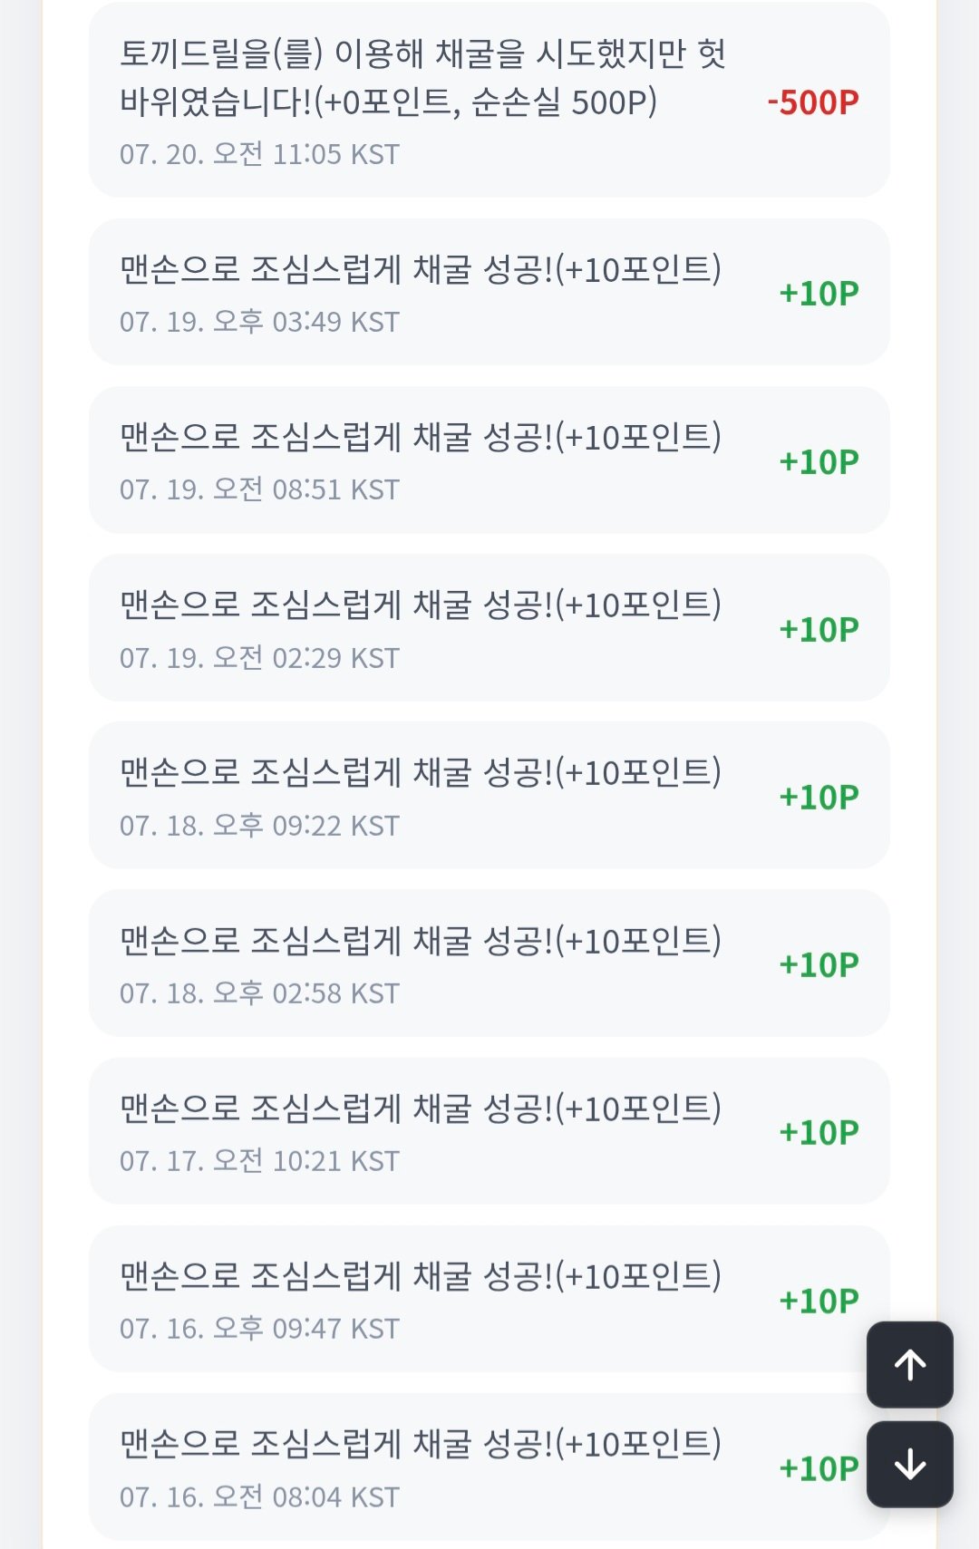Screen dimensions: 979x1549
Task: Tap +10P on the 07. 19. 오후 03:49 entry
Action: tap(819, 294)
